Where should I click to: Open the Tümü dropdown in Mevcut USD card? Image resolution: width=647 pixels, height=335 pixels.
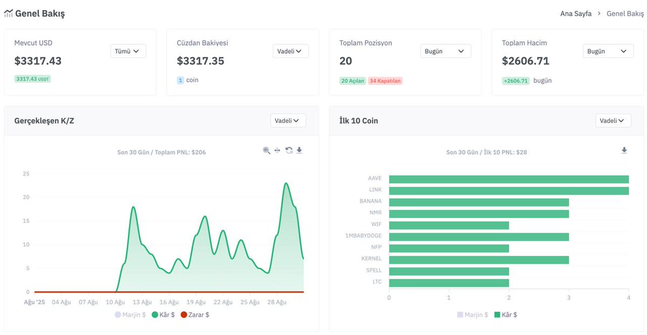coord(128,51)
